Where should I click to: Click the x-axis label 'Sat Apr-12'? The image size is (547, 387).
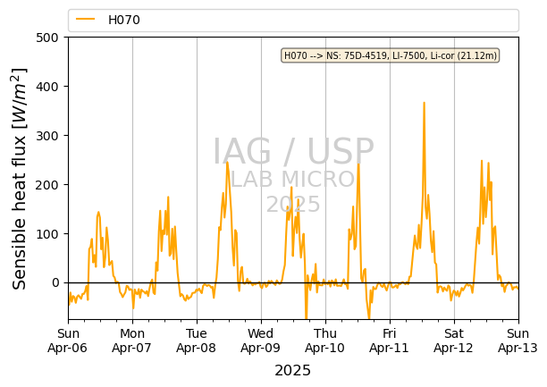[453, 341]
